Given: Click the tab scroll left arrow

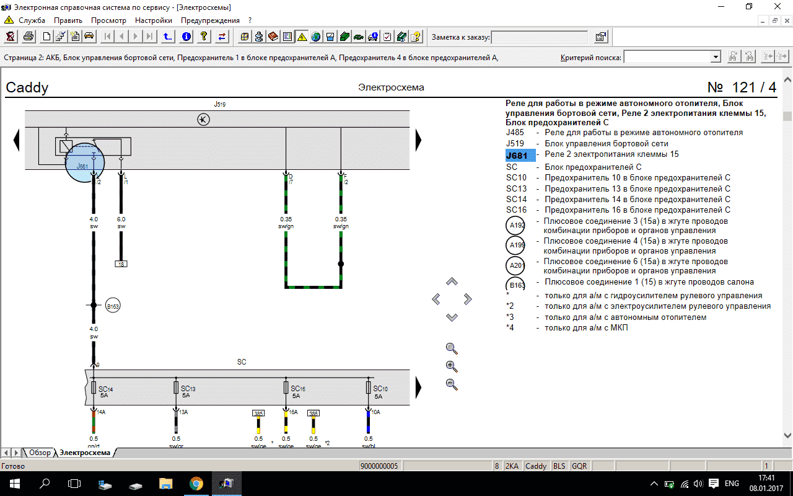Looking at the screenshot, I should pos(6,453).
